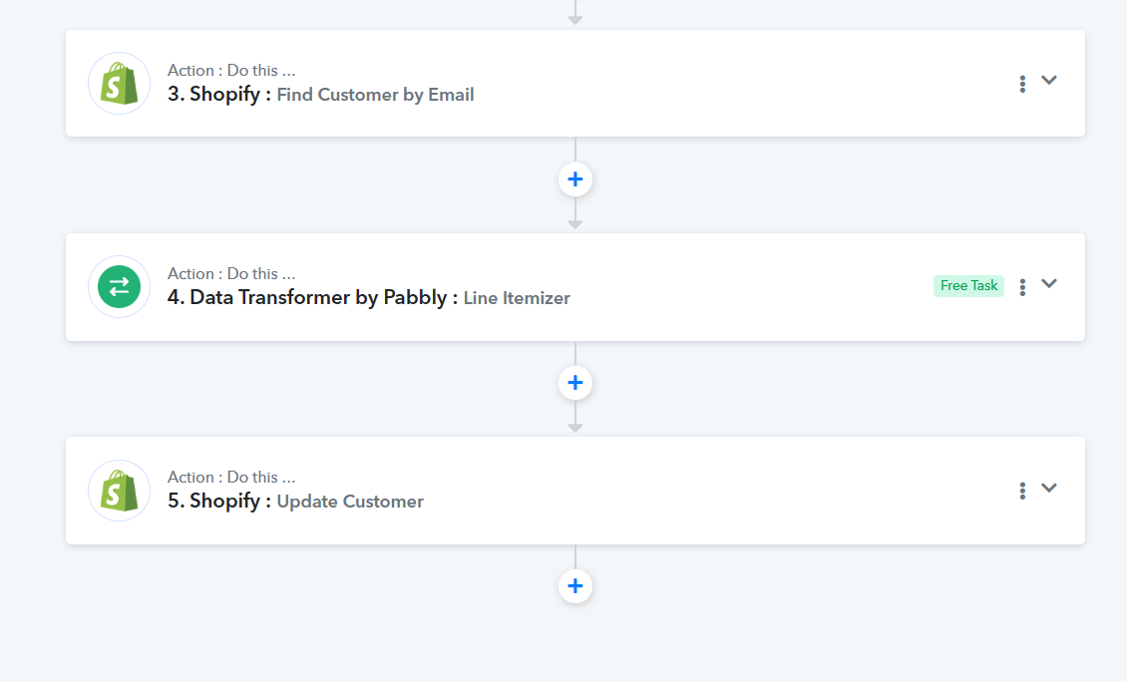Expand the Update Customer step chevron
This screenshot has width=1127, height=682.
point(1049,488)
